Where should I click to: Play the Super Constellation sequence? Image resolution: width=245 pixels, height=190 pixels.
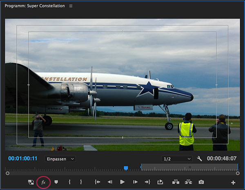point(122,182)
